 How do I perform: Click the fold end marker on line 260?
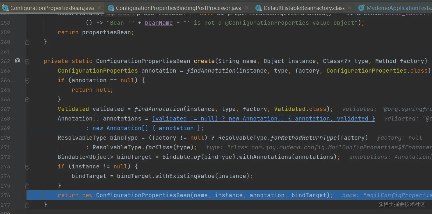(27, 42)
